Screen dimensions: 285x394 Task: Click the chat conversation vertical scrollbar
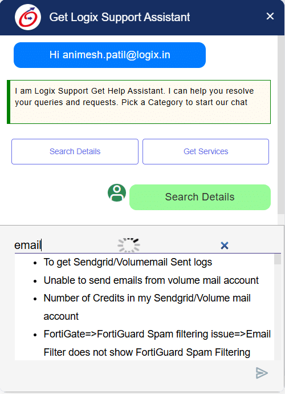(x=281, y=125)
